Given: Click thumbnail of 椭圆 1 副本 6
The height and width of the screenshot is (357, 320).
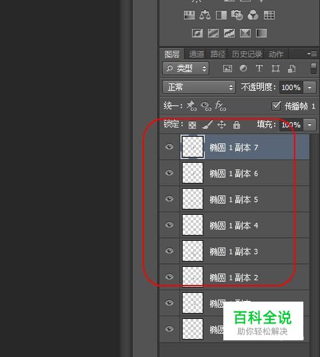Looking at the screenshot, I should (x=193, y=173).
